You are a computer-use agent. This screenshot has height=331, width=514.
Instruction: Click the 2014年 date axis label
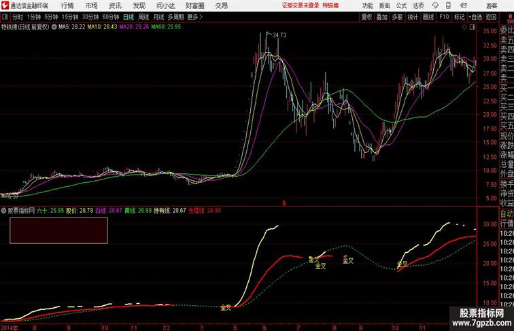[x=10, y=328]
